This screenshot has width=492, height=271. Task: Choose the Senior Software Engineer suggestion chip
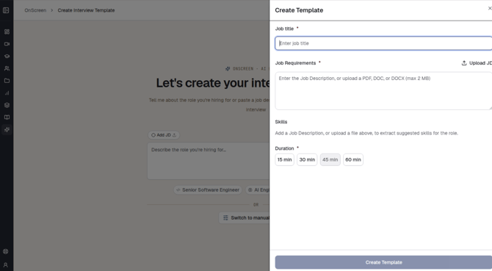click(208, 189)
